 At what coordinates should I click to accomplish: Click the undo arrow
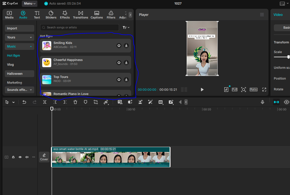24,102
